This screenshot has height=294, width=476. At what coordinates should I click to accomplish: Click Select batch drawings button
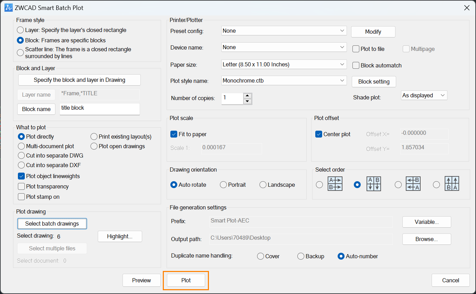pyautogui.click(x=52, y=224)
